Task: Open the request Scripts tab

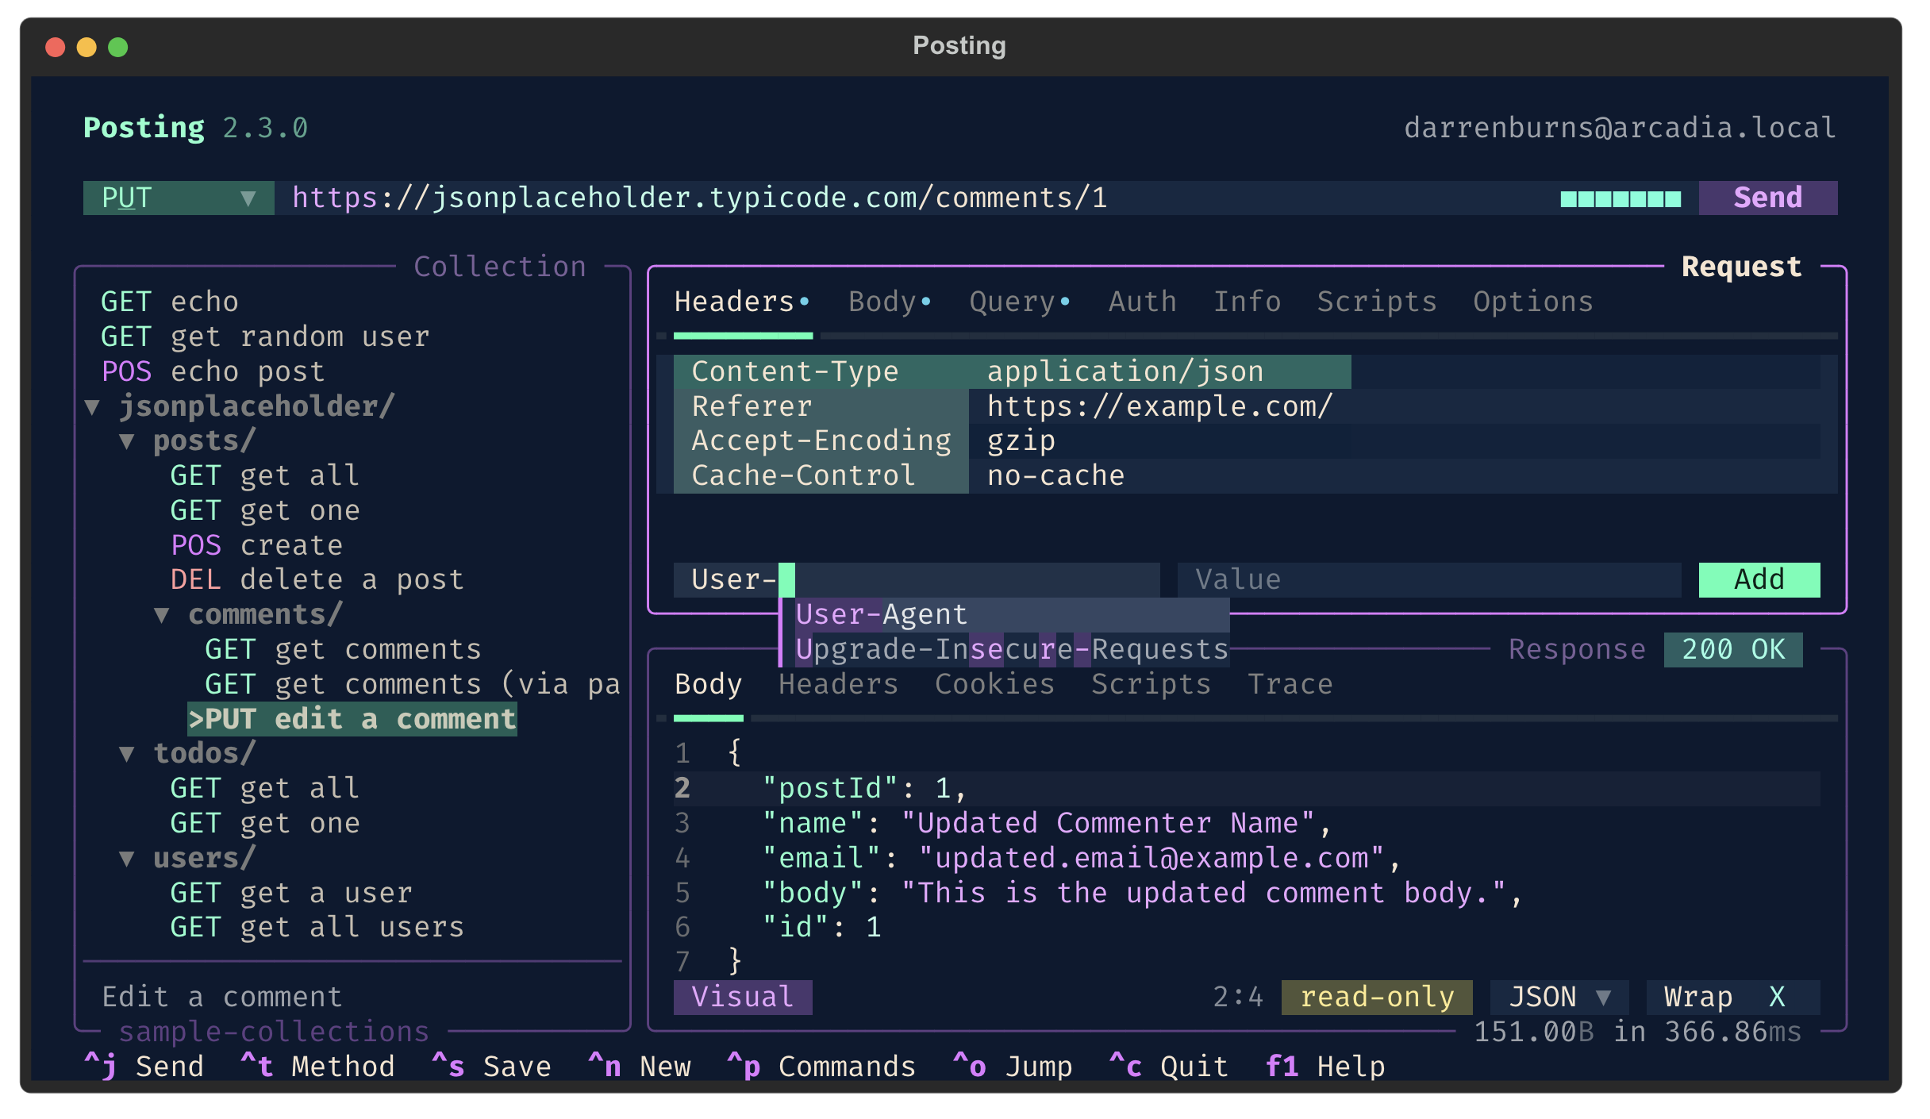Action: tap(1377, 302)
